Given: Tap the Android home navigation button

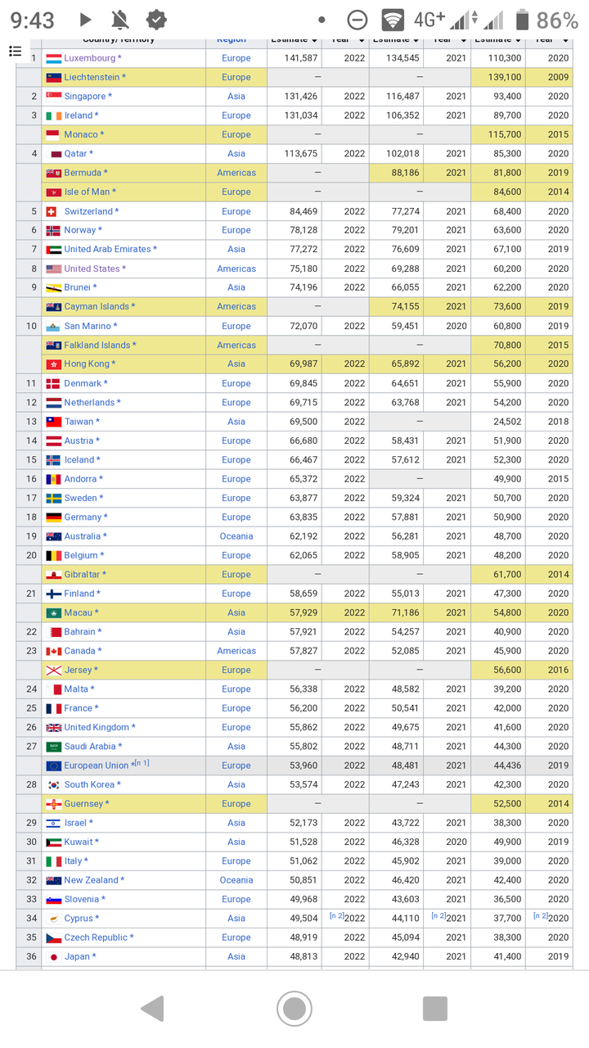Looking at the screenshot, I should point(294,1009).
